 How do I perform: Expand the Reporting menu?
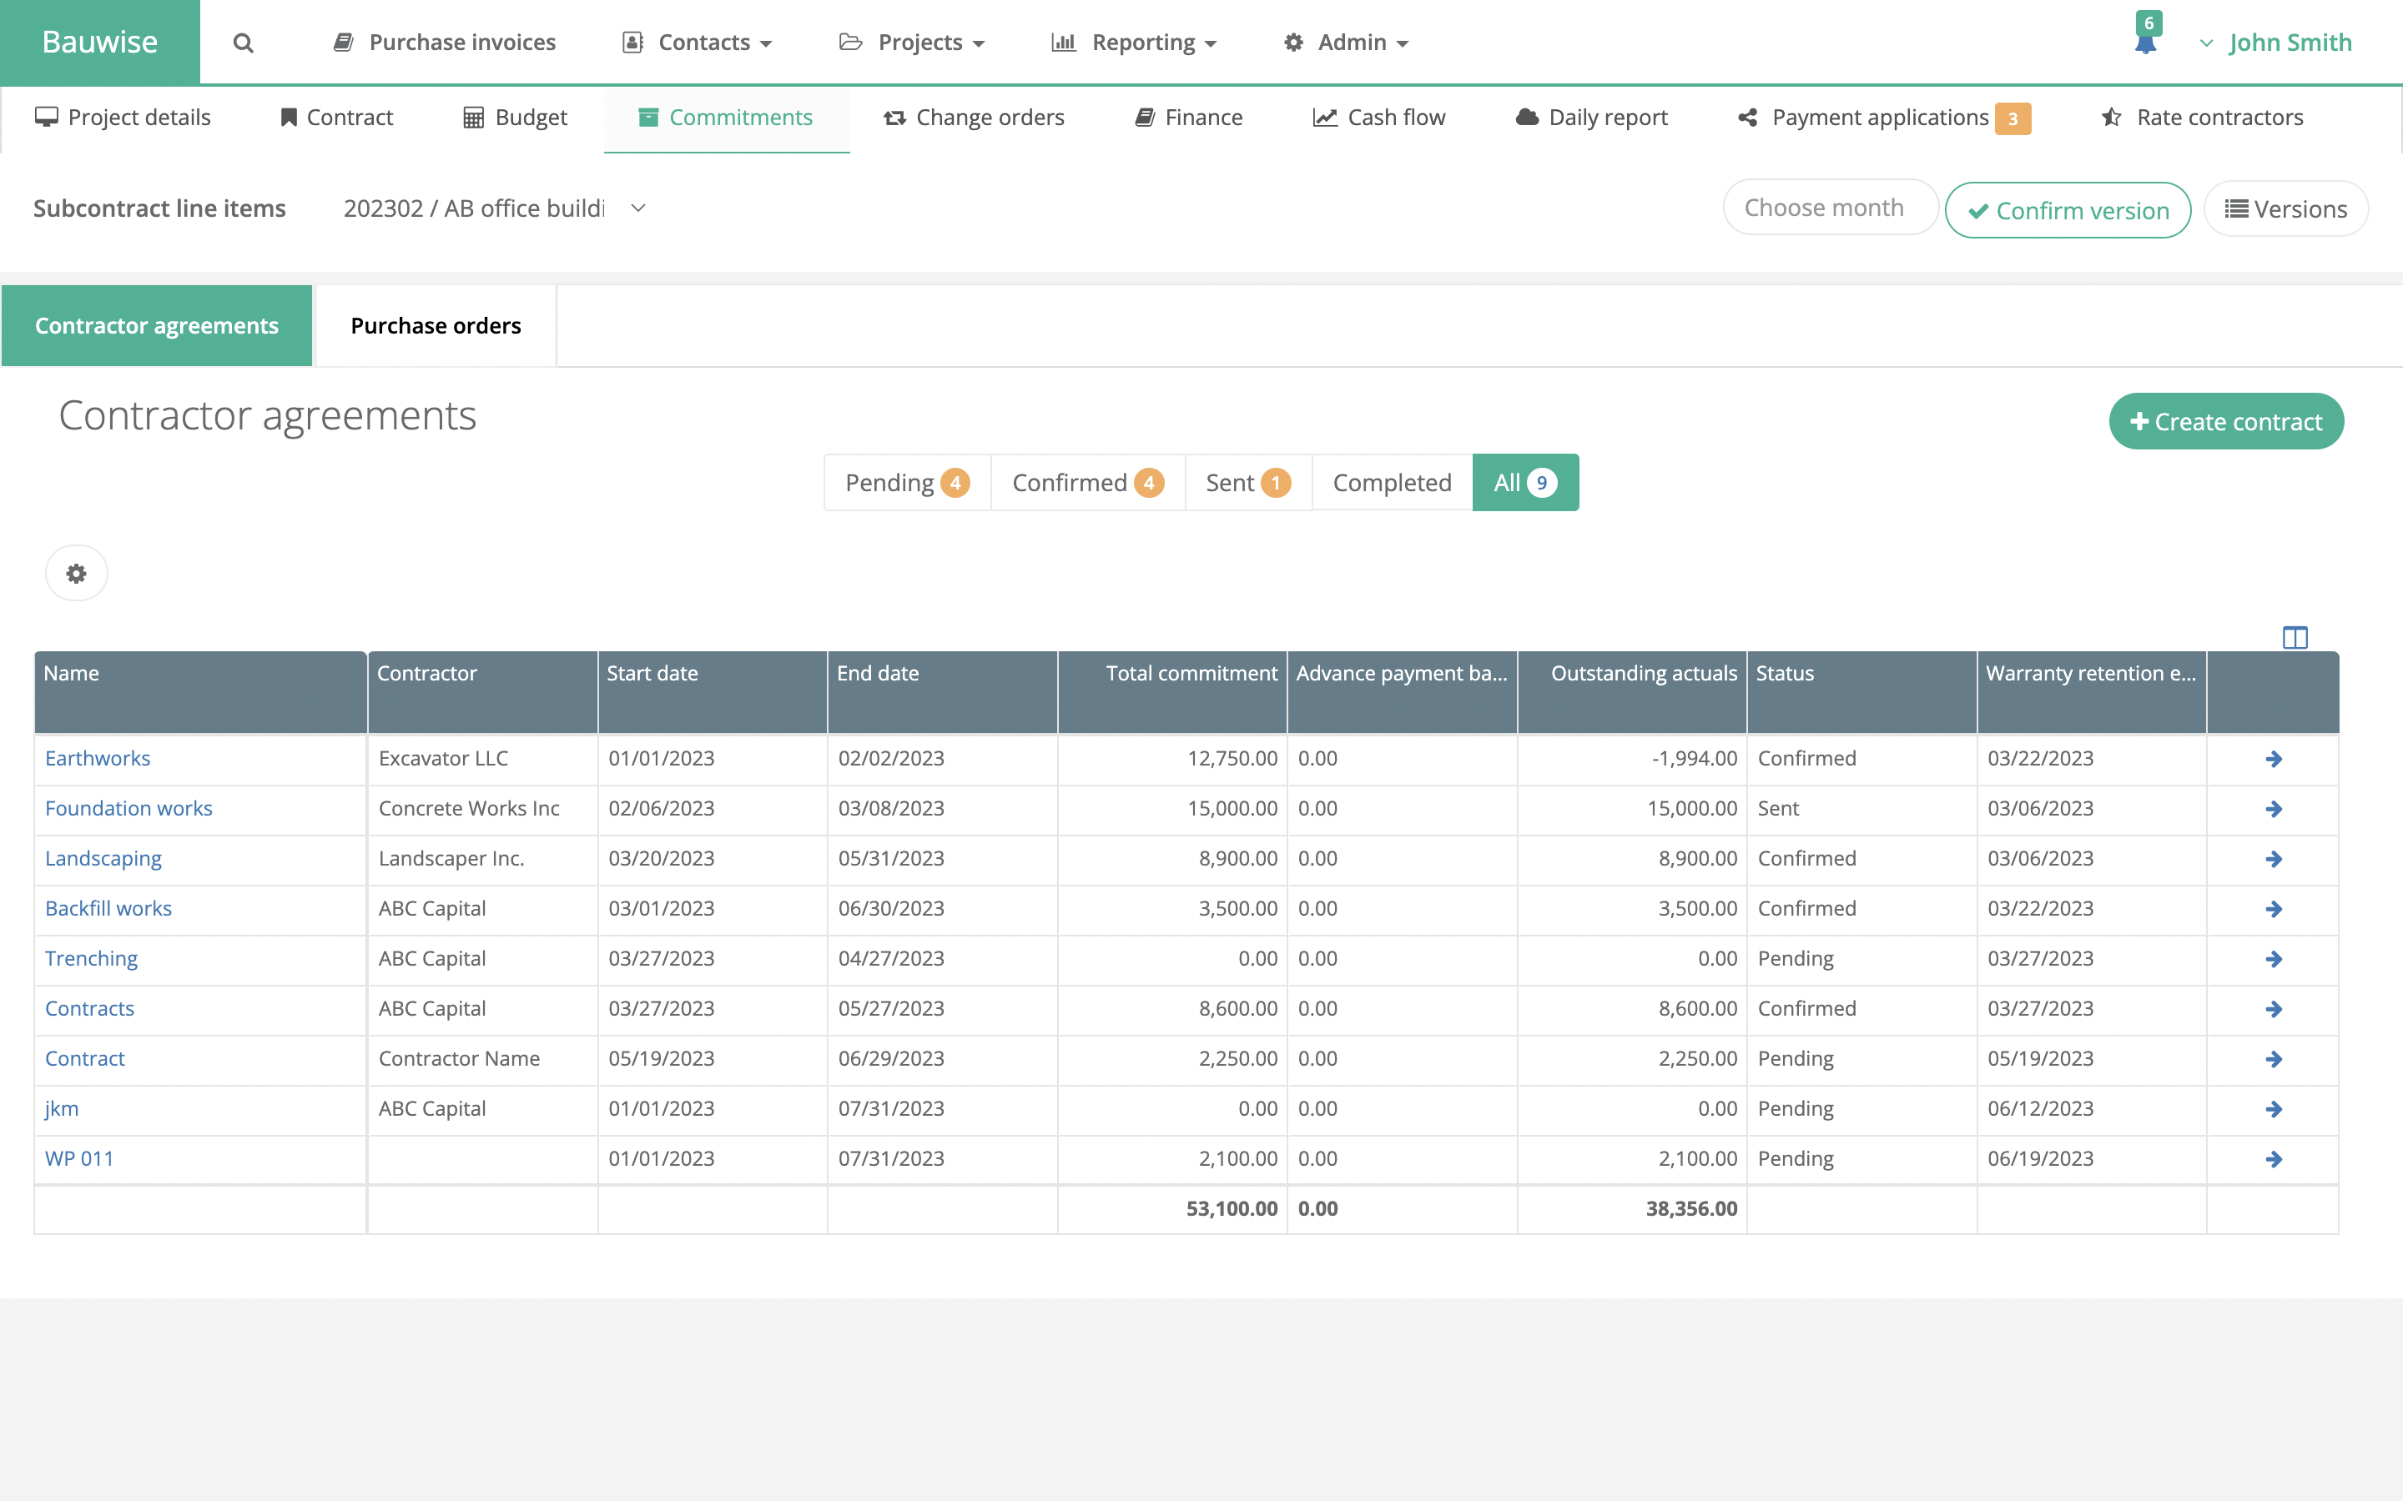click(1134, 43)
